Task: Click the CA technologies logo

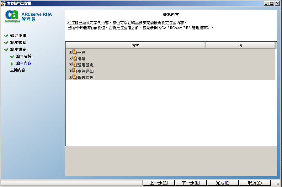Action: click(x=12, y=16)
